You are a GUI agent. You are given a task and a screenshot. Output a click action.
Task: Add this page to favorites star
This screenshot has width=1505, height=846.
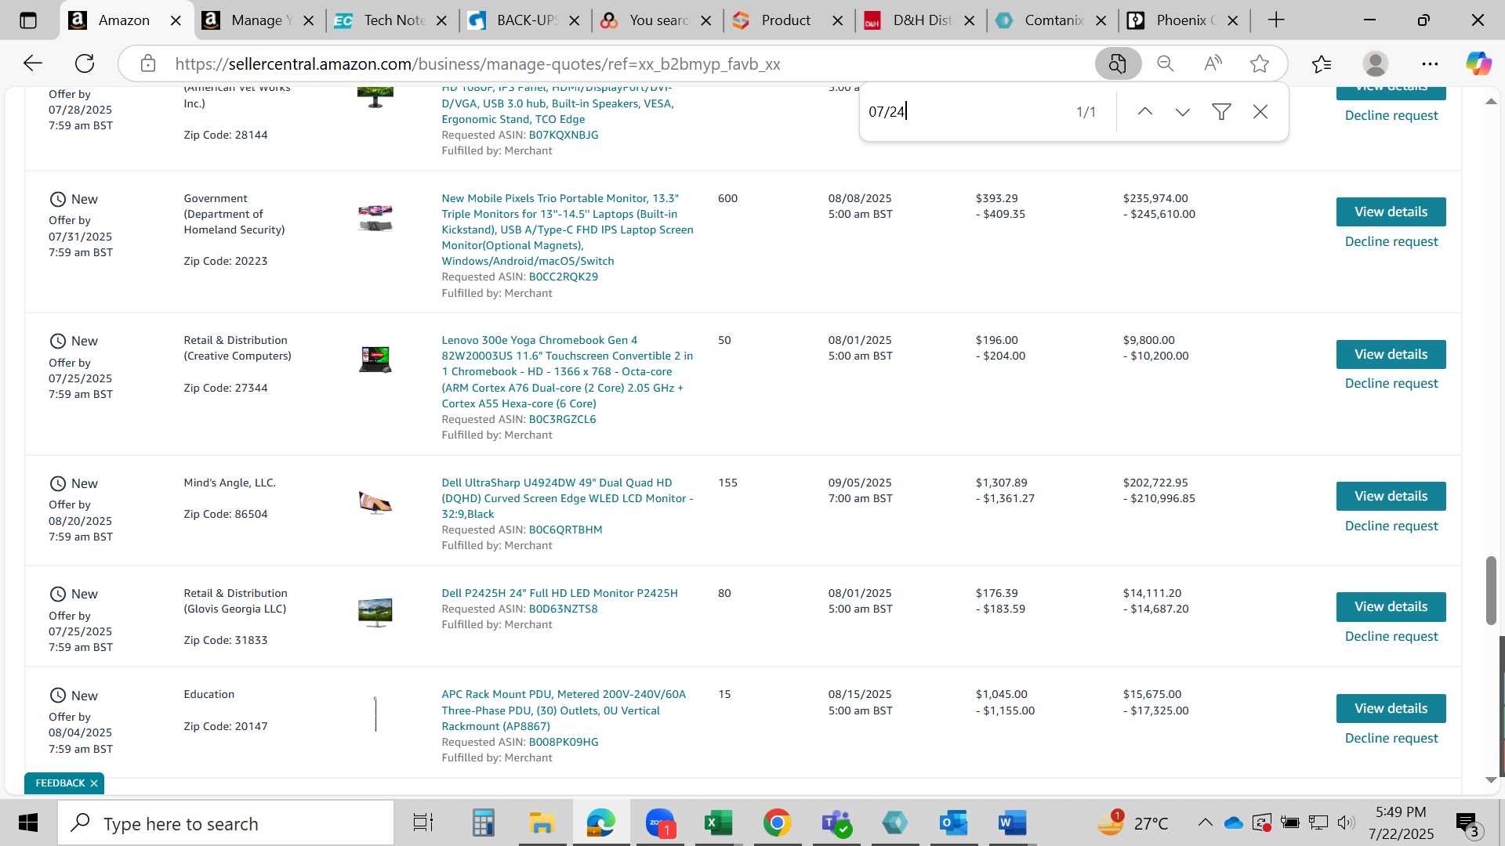pyautogui.click(x=1260, y=63)
